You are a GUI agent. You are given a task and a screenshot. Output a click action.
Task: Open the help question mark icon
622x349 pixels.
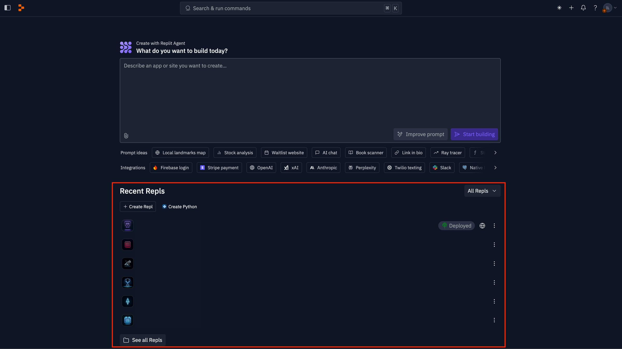point(595,8)
